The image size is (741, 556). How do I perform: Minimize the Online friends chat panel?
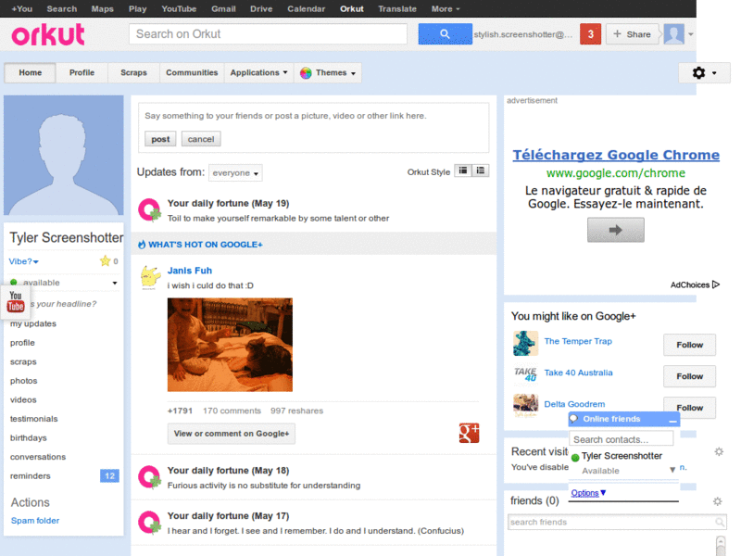[x=672, y=420]
